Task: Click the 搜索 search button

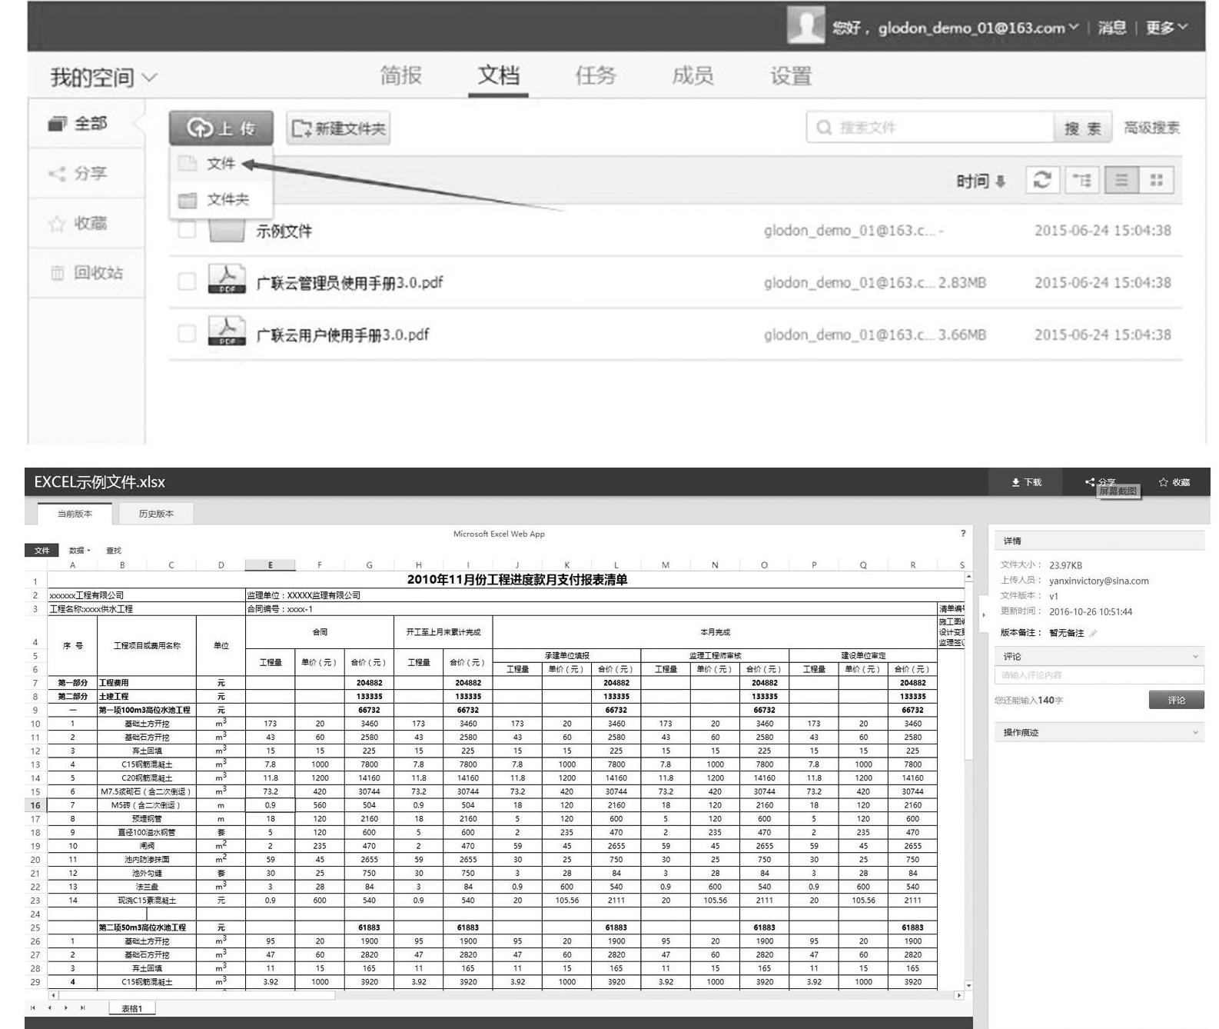Action: point(1083,128)
